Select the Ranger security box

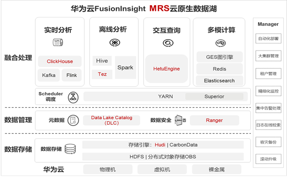(x=214, y=120)
